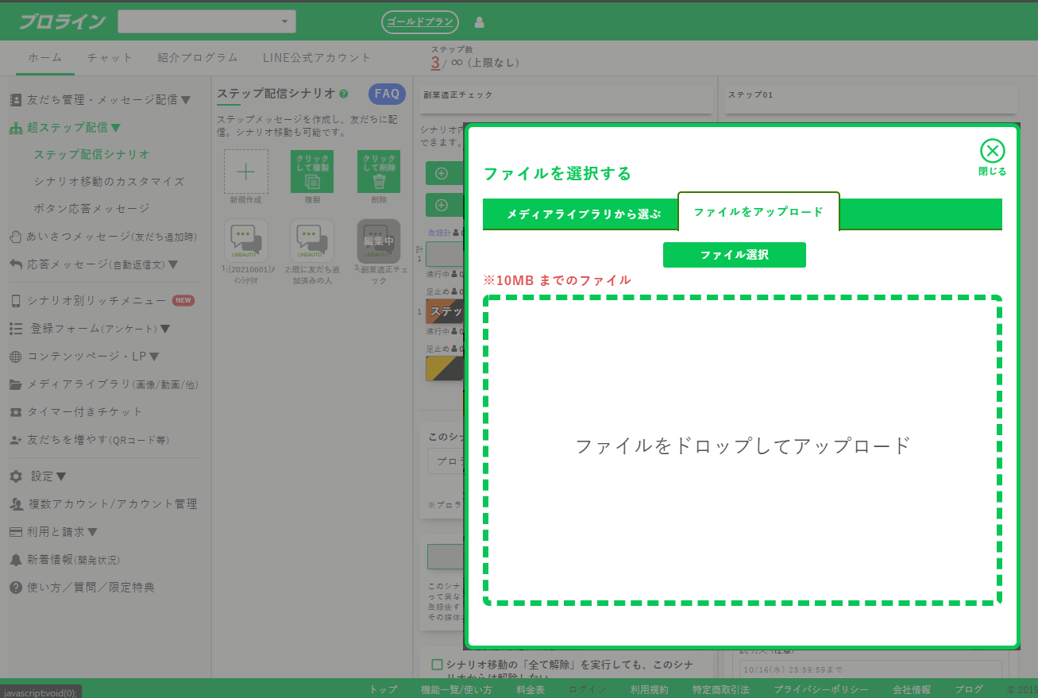Open メディアライブラリ(画像/動画/他)
This screenshot has width=1038, height=698.
tap(103, 384)
